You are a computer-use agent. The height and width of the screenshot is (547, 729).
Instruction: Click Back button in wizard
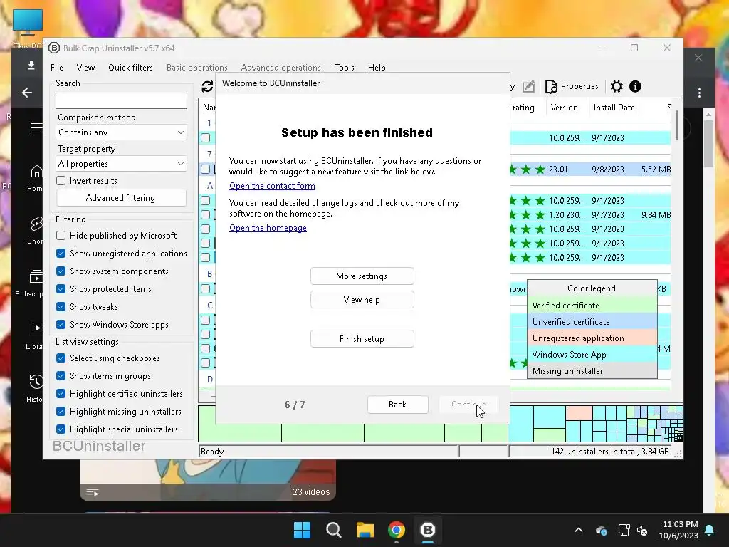pos(397,405)
